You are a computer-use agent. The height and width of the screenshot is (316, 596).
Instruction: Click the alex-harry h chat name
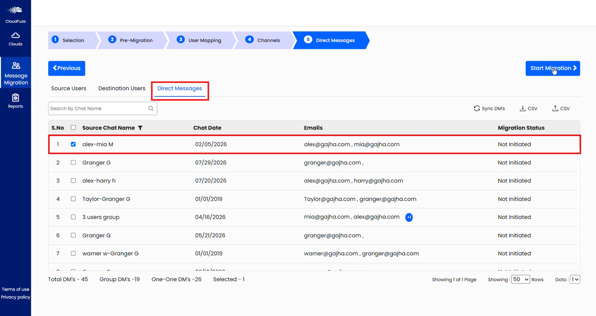99,181
